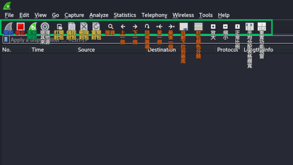Focus the Apply a display filter field

point(151,40)
